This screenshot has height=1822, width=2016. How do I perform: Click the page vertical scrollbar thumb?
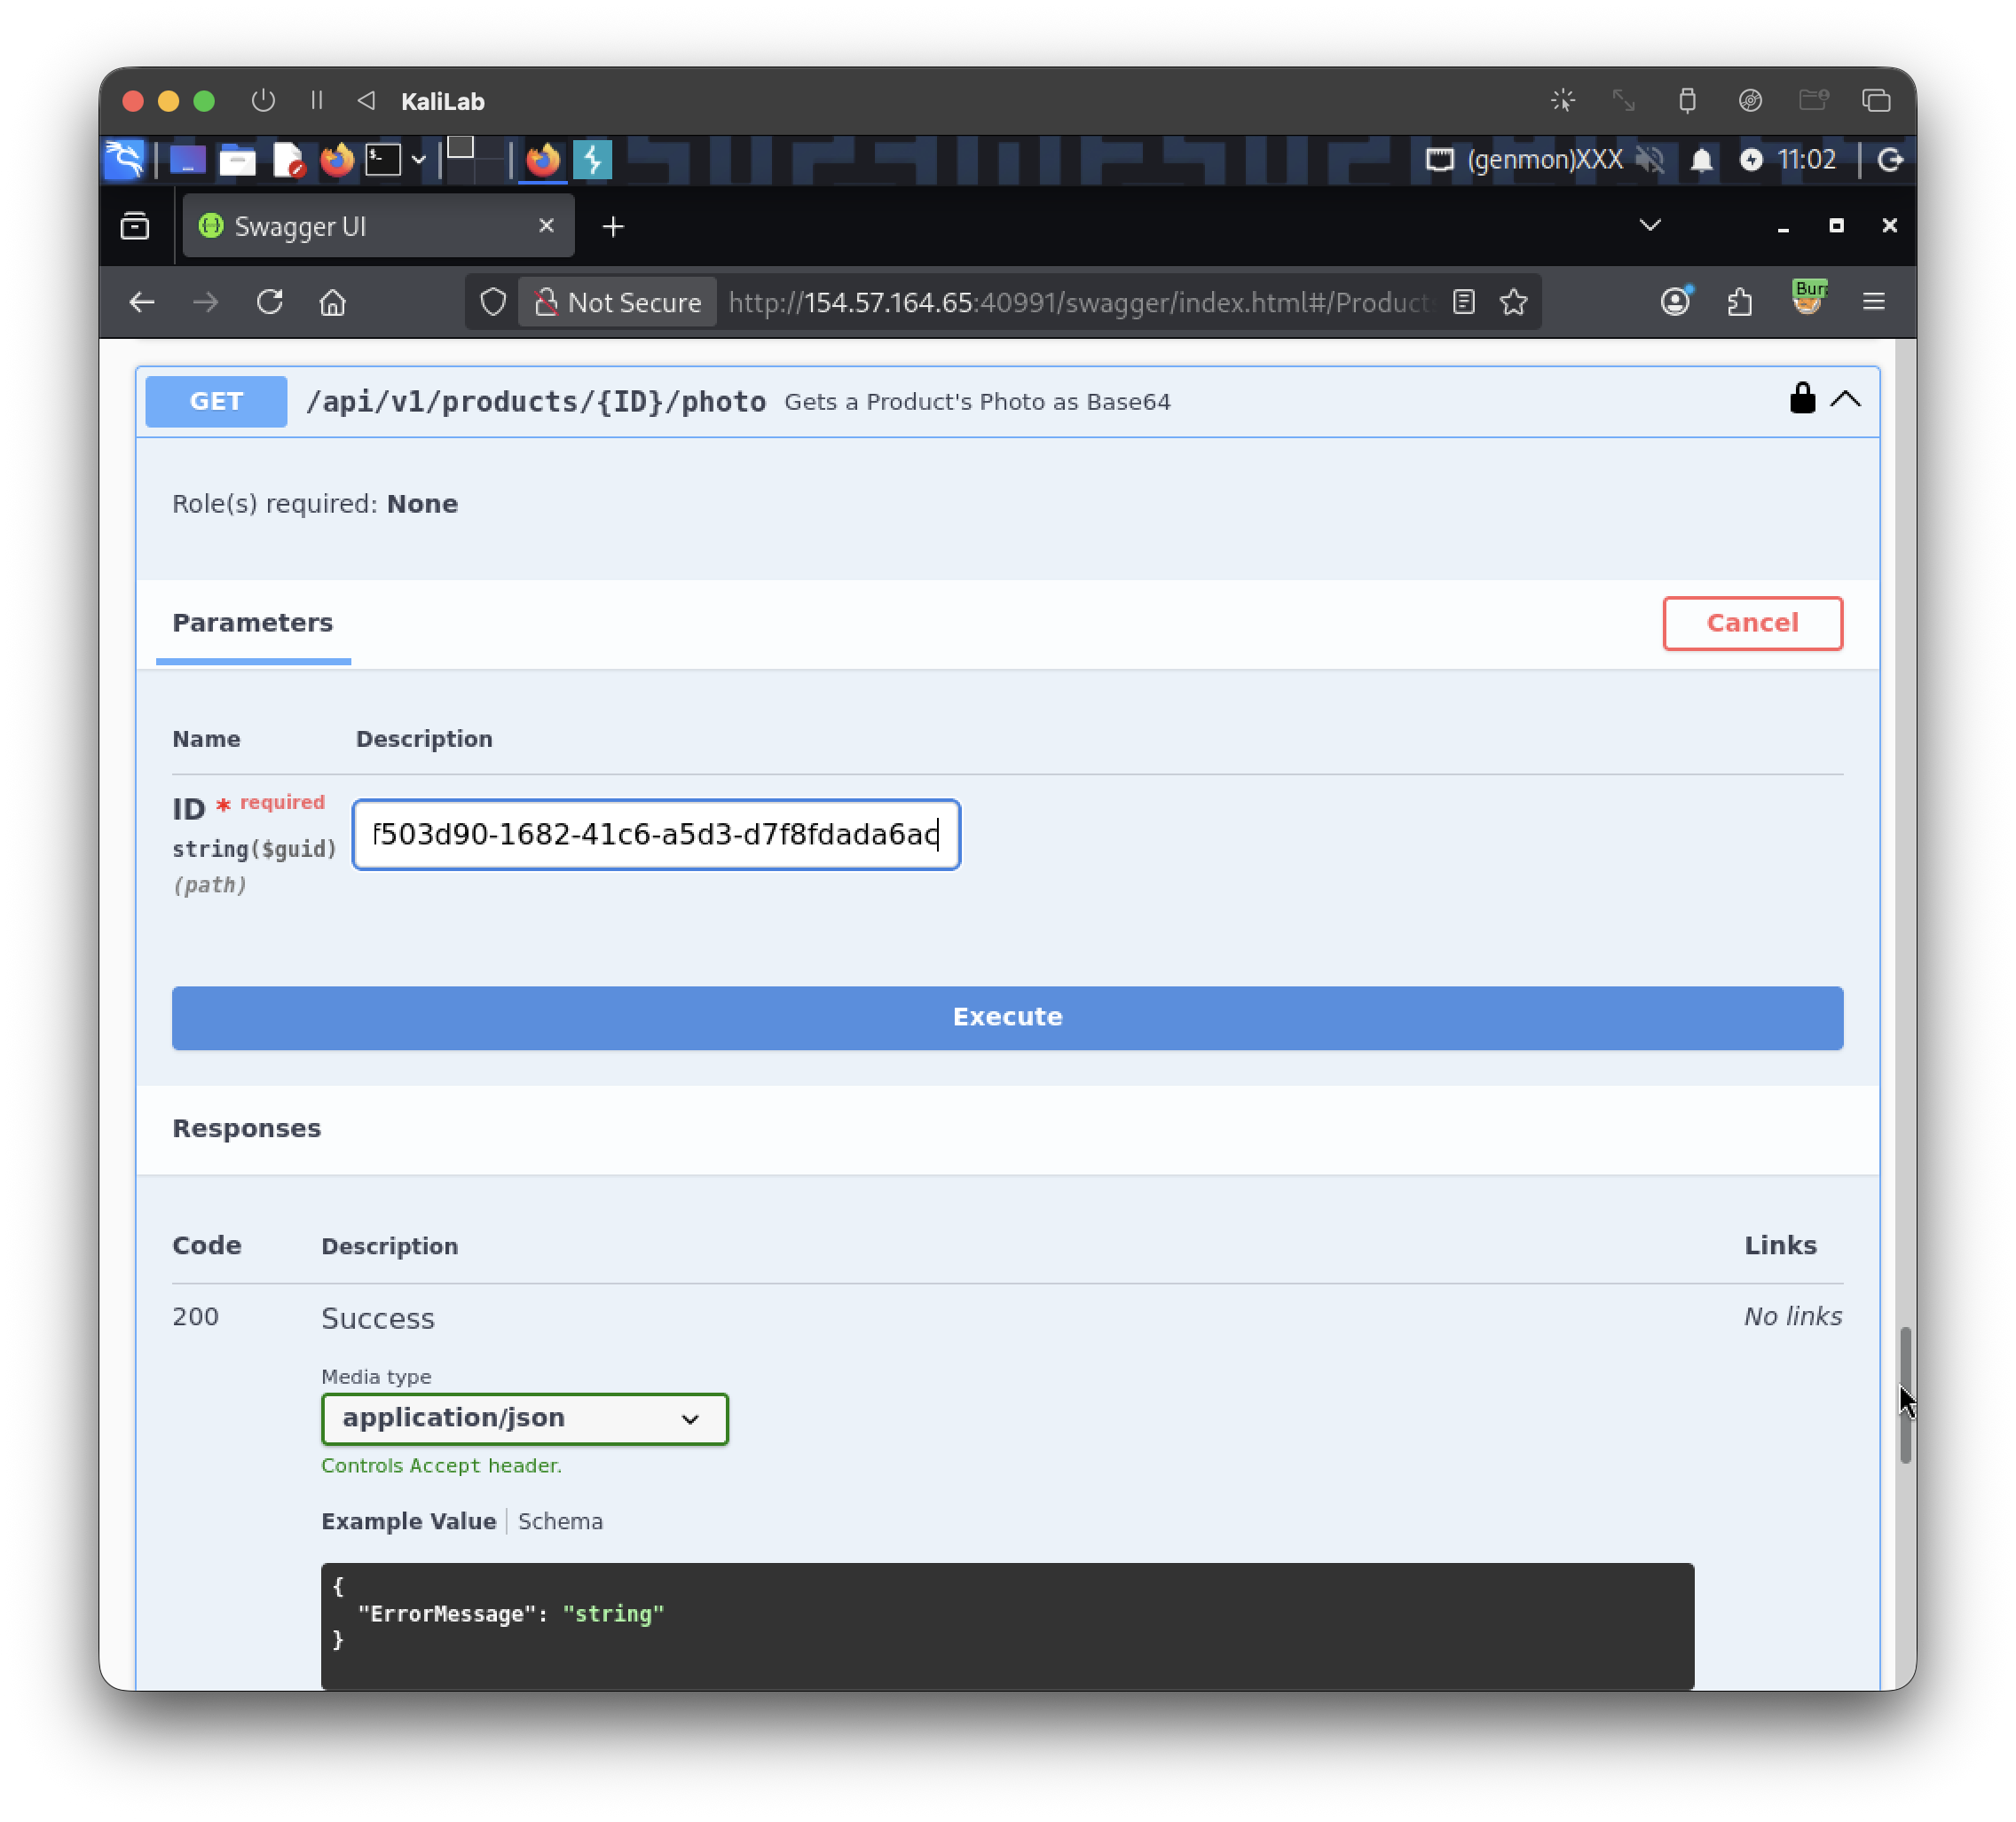(1905, 1395)
